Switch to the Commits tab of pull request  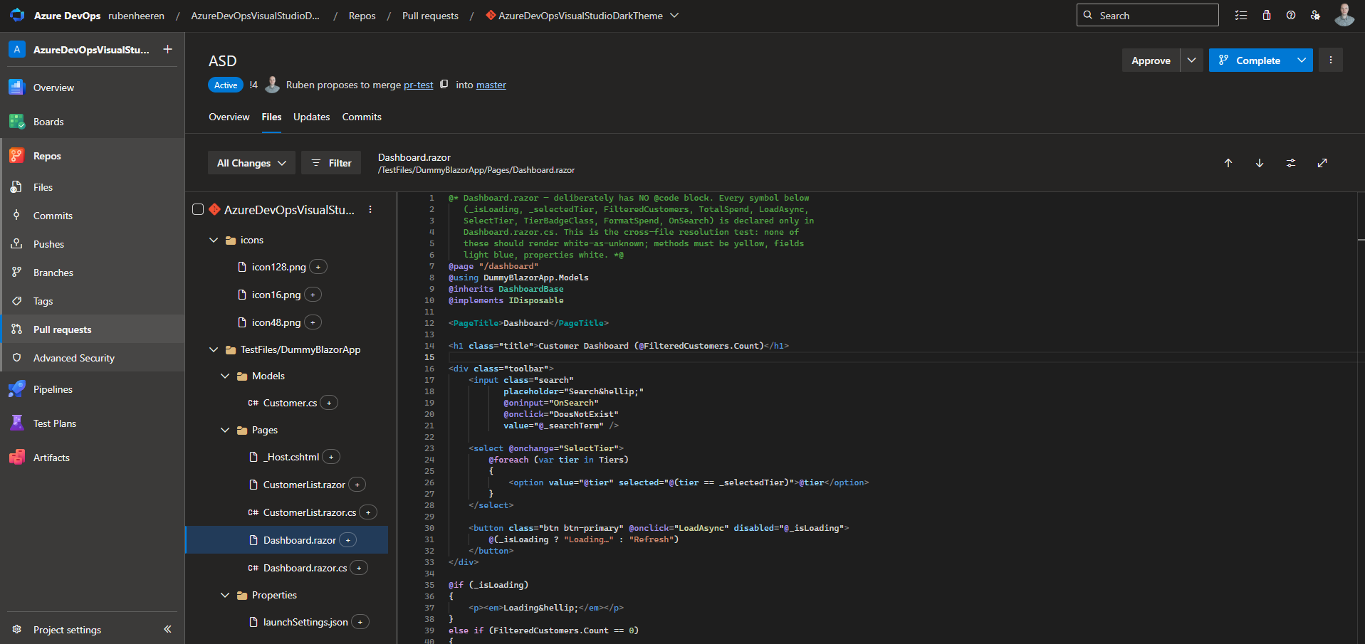tap(362, 117)
